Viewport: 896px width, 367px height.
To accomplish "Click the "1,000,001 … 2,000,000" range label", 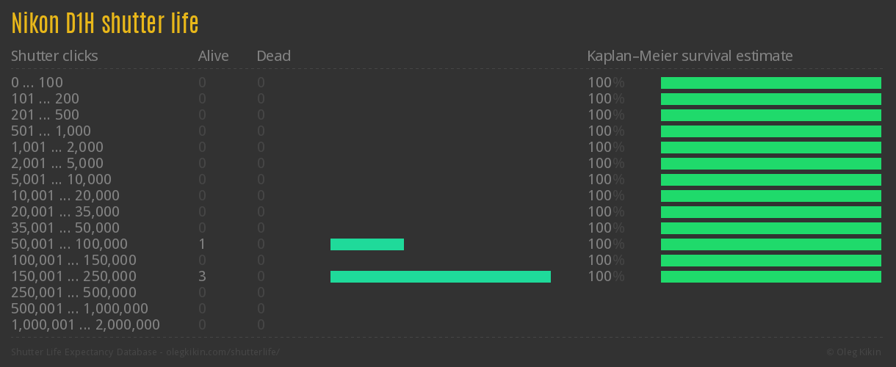I will pyautogui.click(x=85, y=325).
